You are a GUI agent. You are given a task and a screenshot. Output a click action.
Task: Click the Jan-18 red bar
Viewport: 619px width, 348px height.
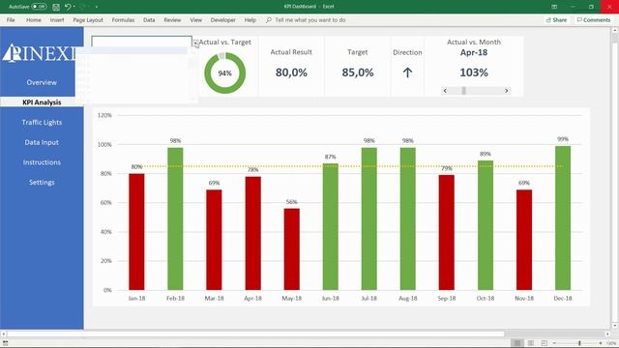point(136,232)
